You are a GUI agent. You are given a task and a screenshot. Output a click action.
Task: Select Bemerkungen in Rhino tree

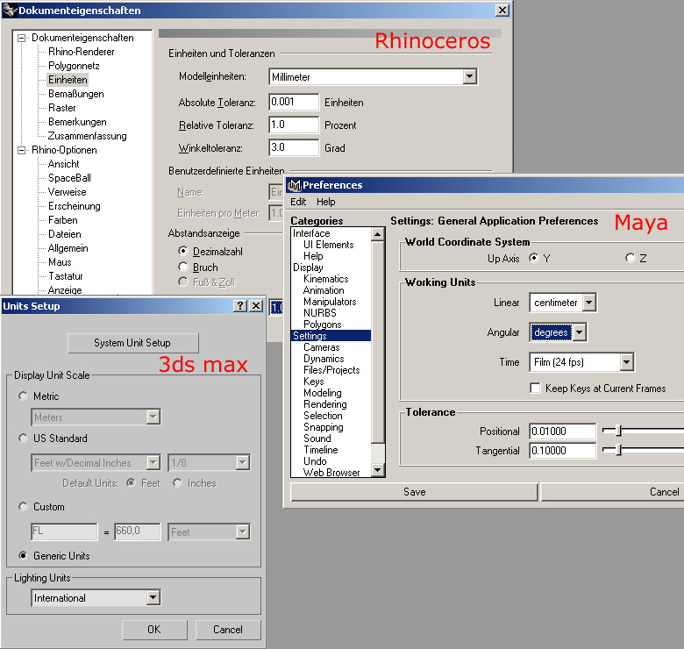click(x=77, y=122)
